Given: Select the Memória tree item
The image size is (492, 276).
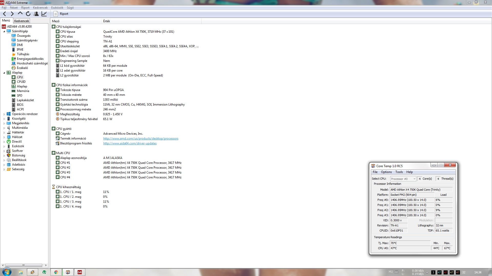Looking at the screenshot, I should (x=23, y=91).
